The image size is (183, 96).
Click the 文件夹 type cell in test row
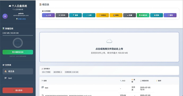[x=133, y=89]
